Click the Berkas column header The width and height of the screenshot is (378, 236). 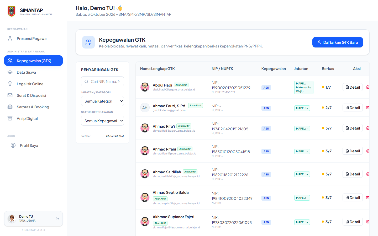(328, 69)
